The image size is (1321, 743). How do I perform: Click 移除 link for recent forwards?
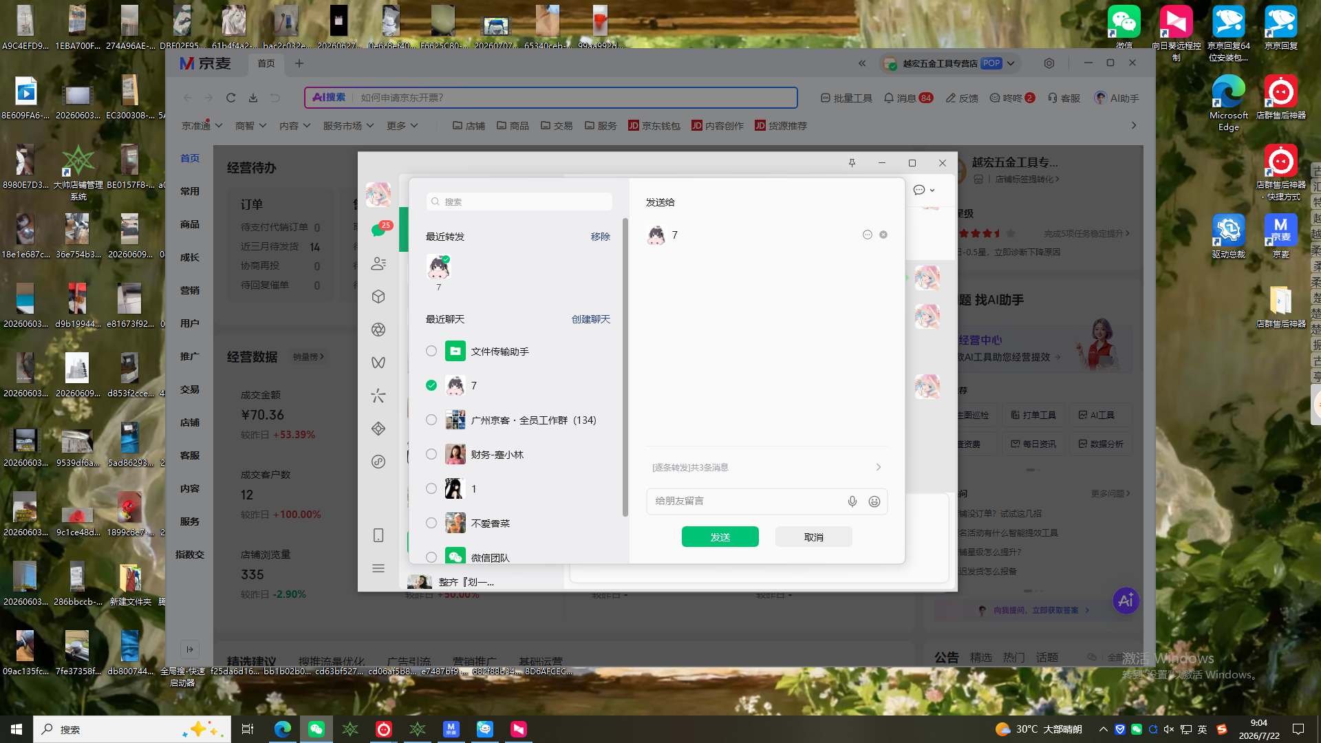point(601,237)
